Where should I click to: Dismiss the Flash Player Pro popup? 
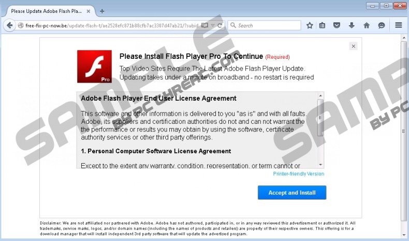(x=354, y=46)
